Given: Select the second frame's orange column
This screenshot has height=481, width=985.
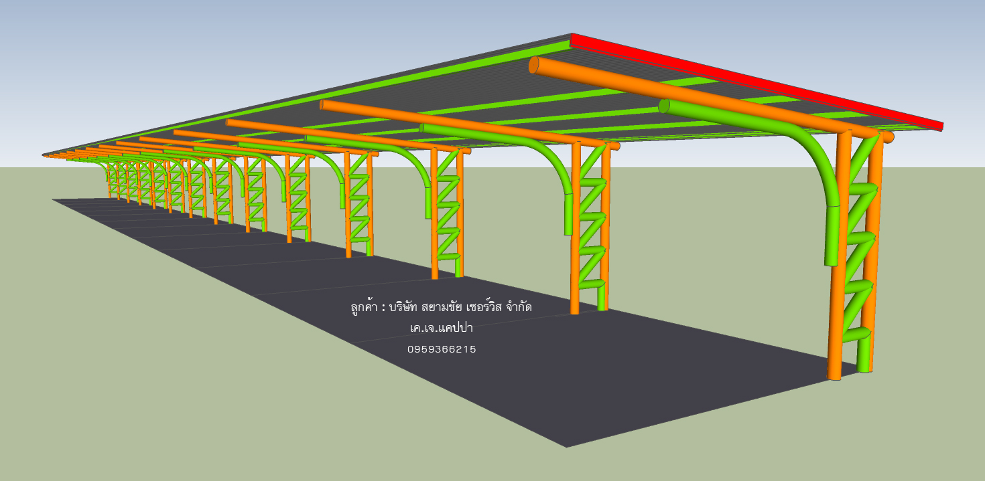Looking at the screenshot, I should [x=575, y=234].
